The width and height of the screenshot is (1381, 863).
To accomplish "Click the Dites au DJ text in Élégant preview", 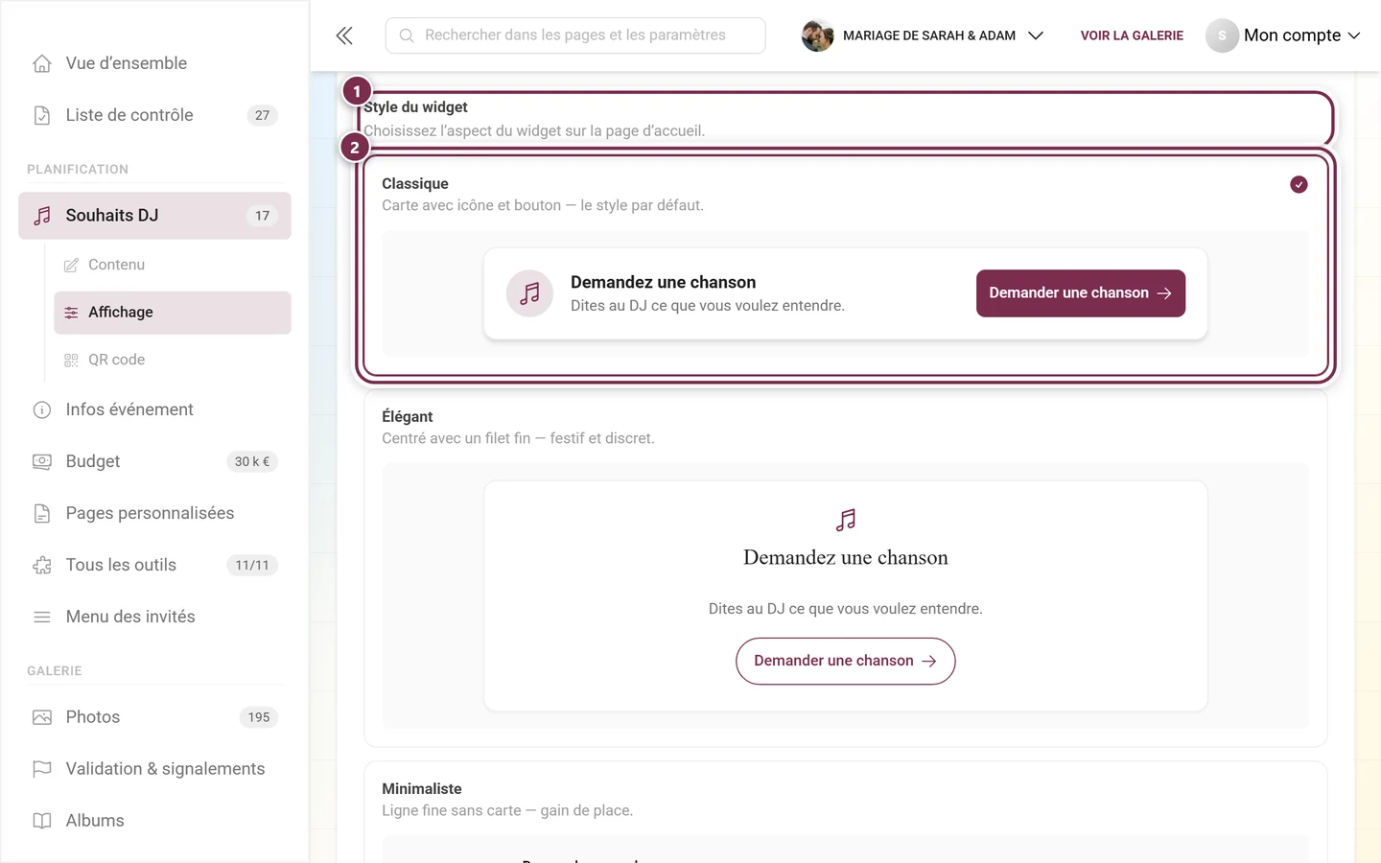I will click(846, 609).
